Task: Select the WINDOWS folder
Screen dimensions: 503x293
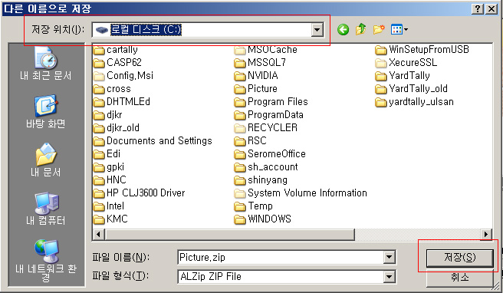Action: 263,219
